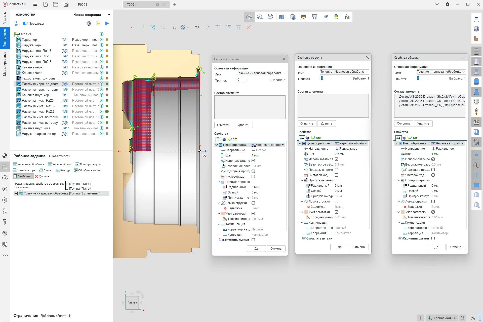Click the redo arrow in sketch toolbar
Image resolution: width=483 pixels, height=322 pixels.
tap(208, 27)
